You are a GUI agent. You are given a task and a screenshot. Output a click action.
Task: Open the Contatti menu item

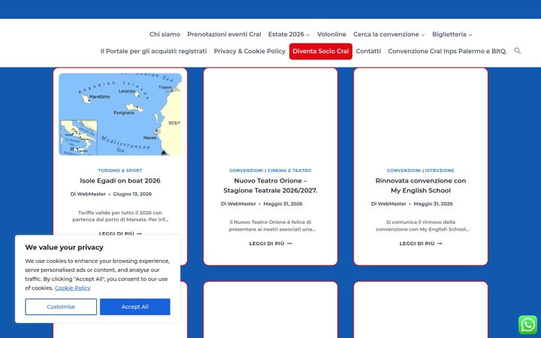368,51
